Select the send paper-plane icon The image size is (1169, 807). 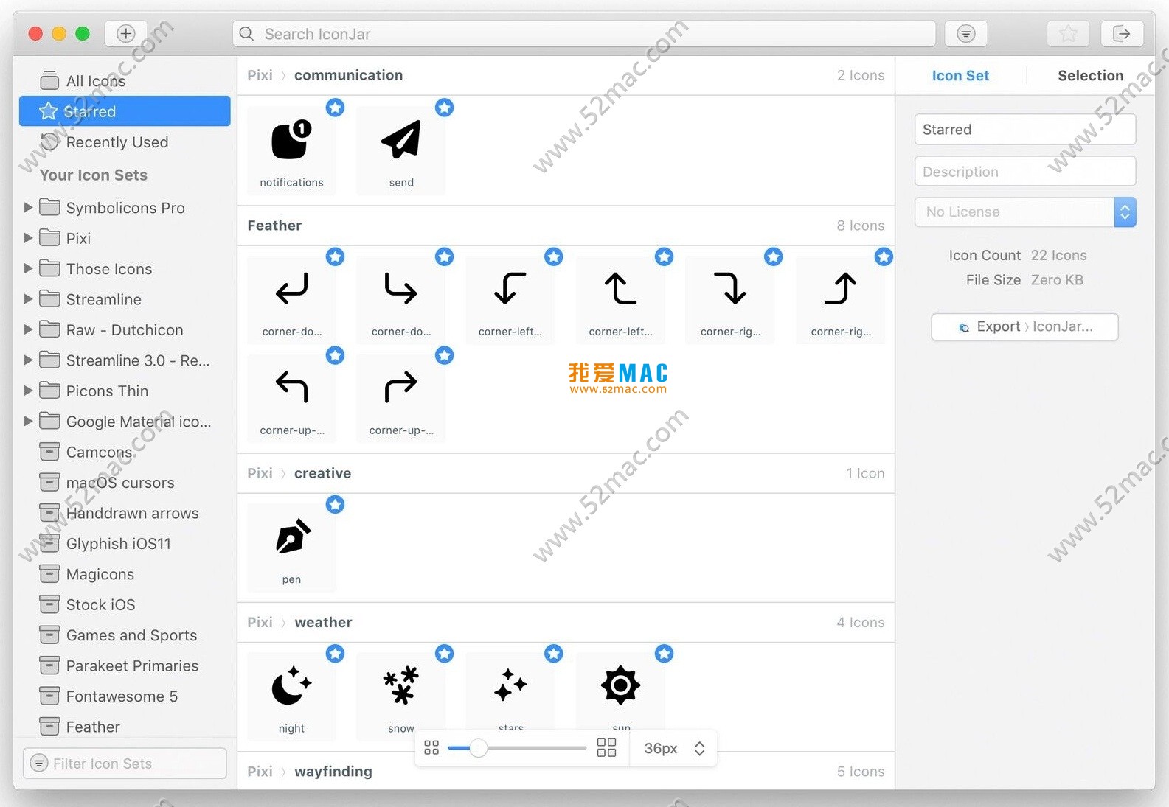[401, 150]
